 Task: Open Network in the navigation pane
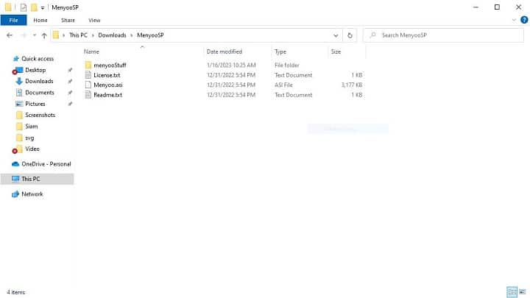tap(32, 194)
